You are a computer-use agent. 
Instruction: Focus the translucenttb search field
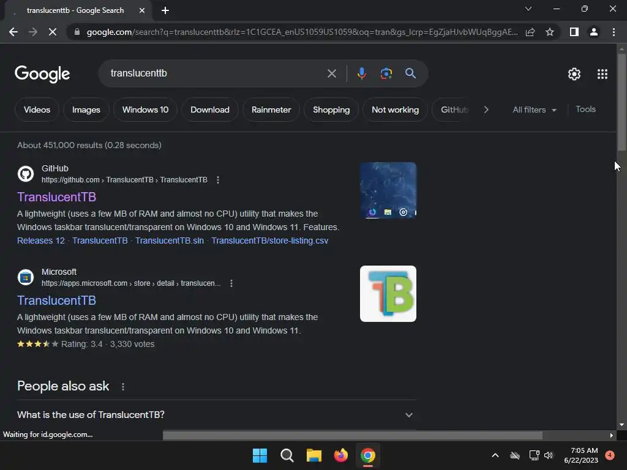coord(216,73)
